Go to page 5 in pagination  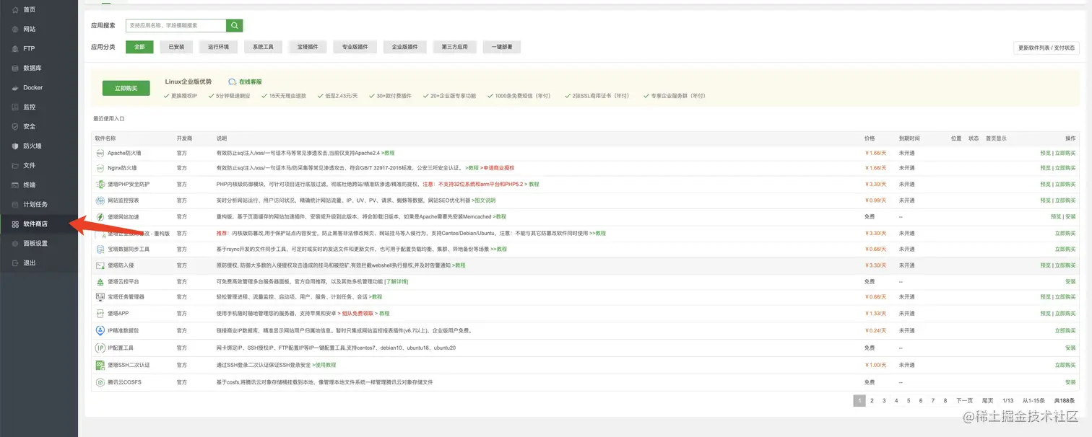click(x=909, y=400)
